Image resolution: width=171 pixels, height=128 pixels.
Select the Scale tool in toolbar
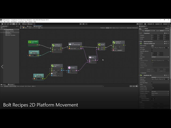[11, 24]
